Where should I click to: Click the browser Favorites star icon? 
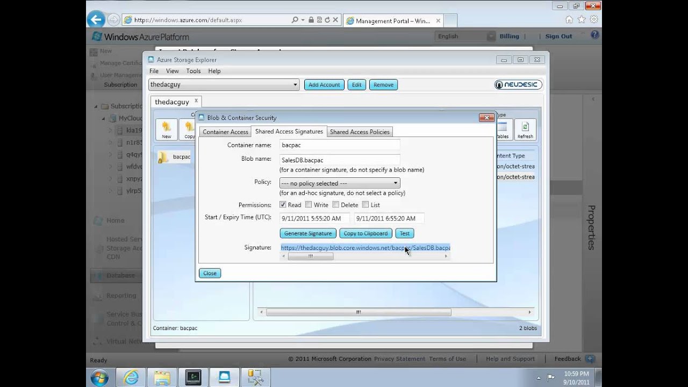point(582,19)
